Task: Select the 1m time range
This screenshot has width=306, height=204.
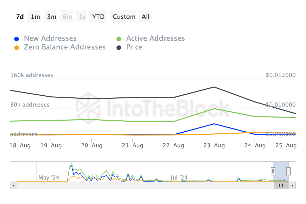Action: (x=35, y=17)
